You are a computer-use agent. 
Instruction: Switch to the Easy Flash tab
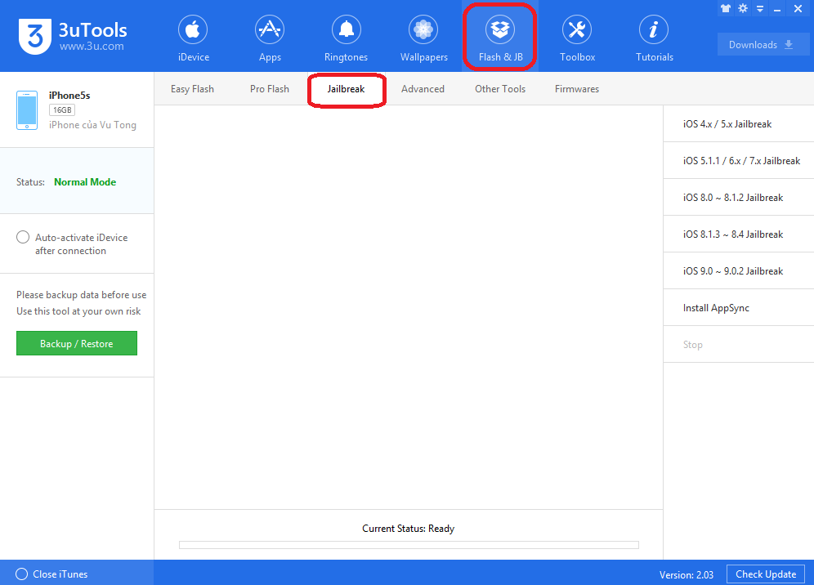pos(192,89)
